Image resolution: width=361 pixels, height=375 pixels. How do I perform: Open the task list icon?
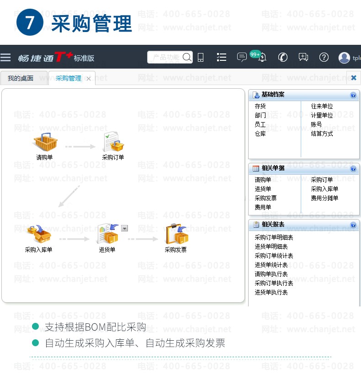point(222,57)
